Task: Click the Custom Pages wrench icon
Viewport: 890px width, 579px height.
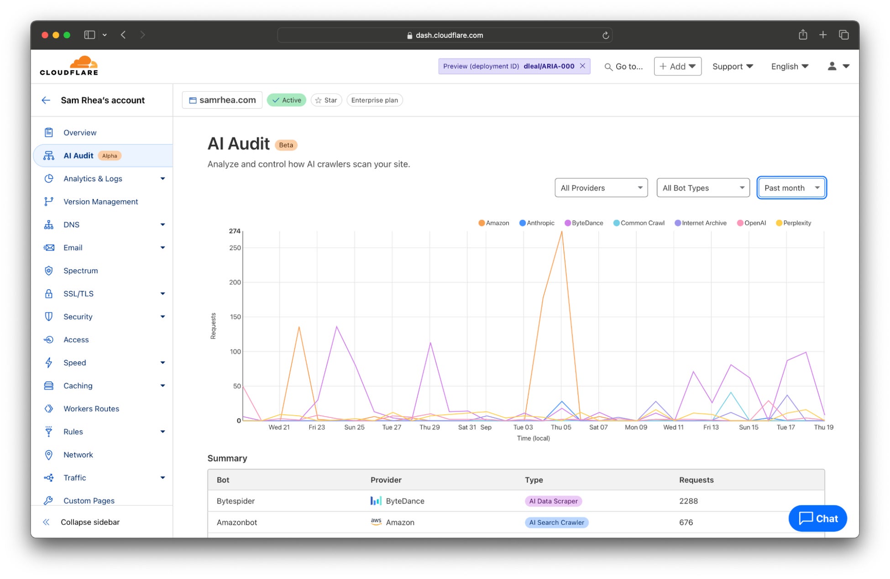Action: tap(49, 501)
